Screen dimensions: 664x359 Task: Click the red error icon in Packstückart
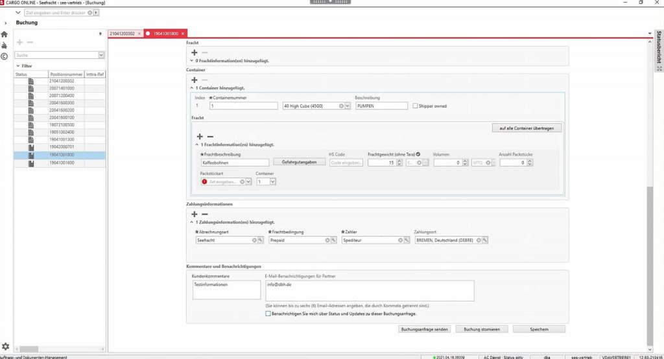tap(204, 181)
